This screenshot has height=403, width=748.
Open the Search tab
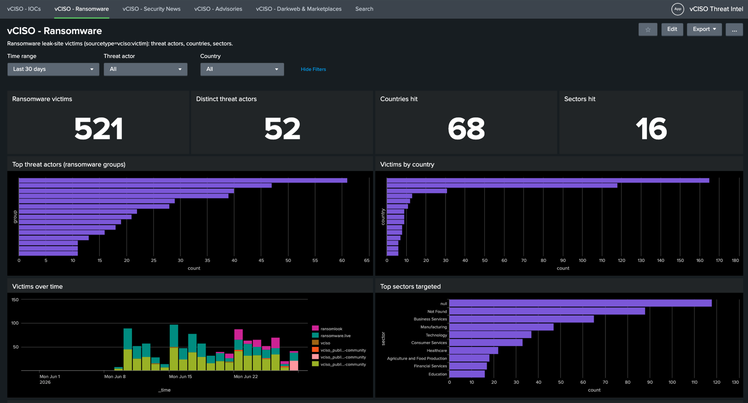pyautogui.click(x=364, y=9)
